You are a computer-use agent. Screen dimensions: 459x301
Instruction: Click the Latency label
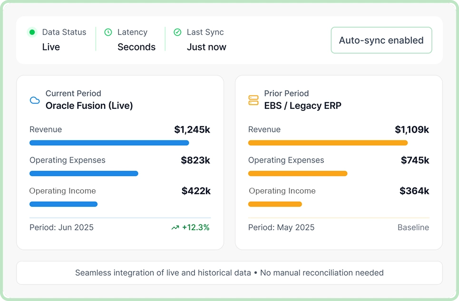coord(132,32)
